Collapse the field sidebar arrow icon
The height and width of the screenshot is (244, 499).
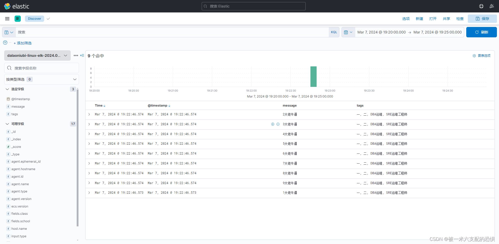[x=82, y=55]
